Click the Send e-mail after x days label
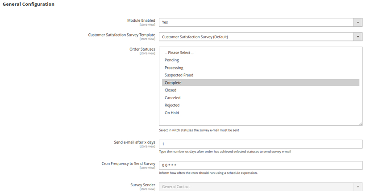The height and width of the screenshot is (193, 366). 134,142
